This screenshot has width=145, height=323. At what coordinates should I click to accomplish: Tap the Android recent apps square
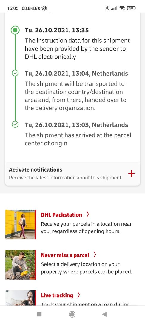click(39, 314)
